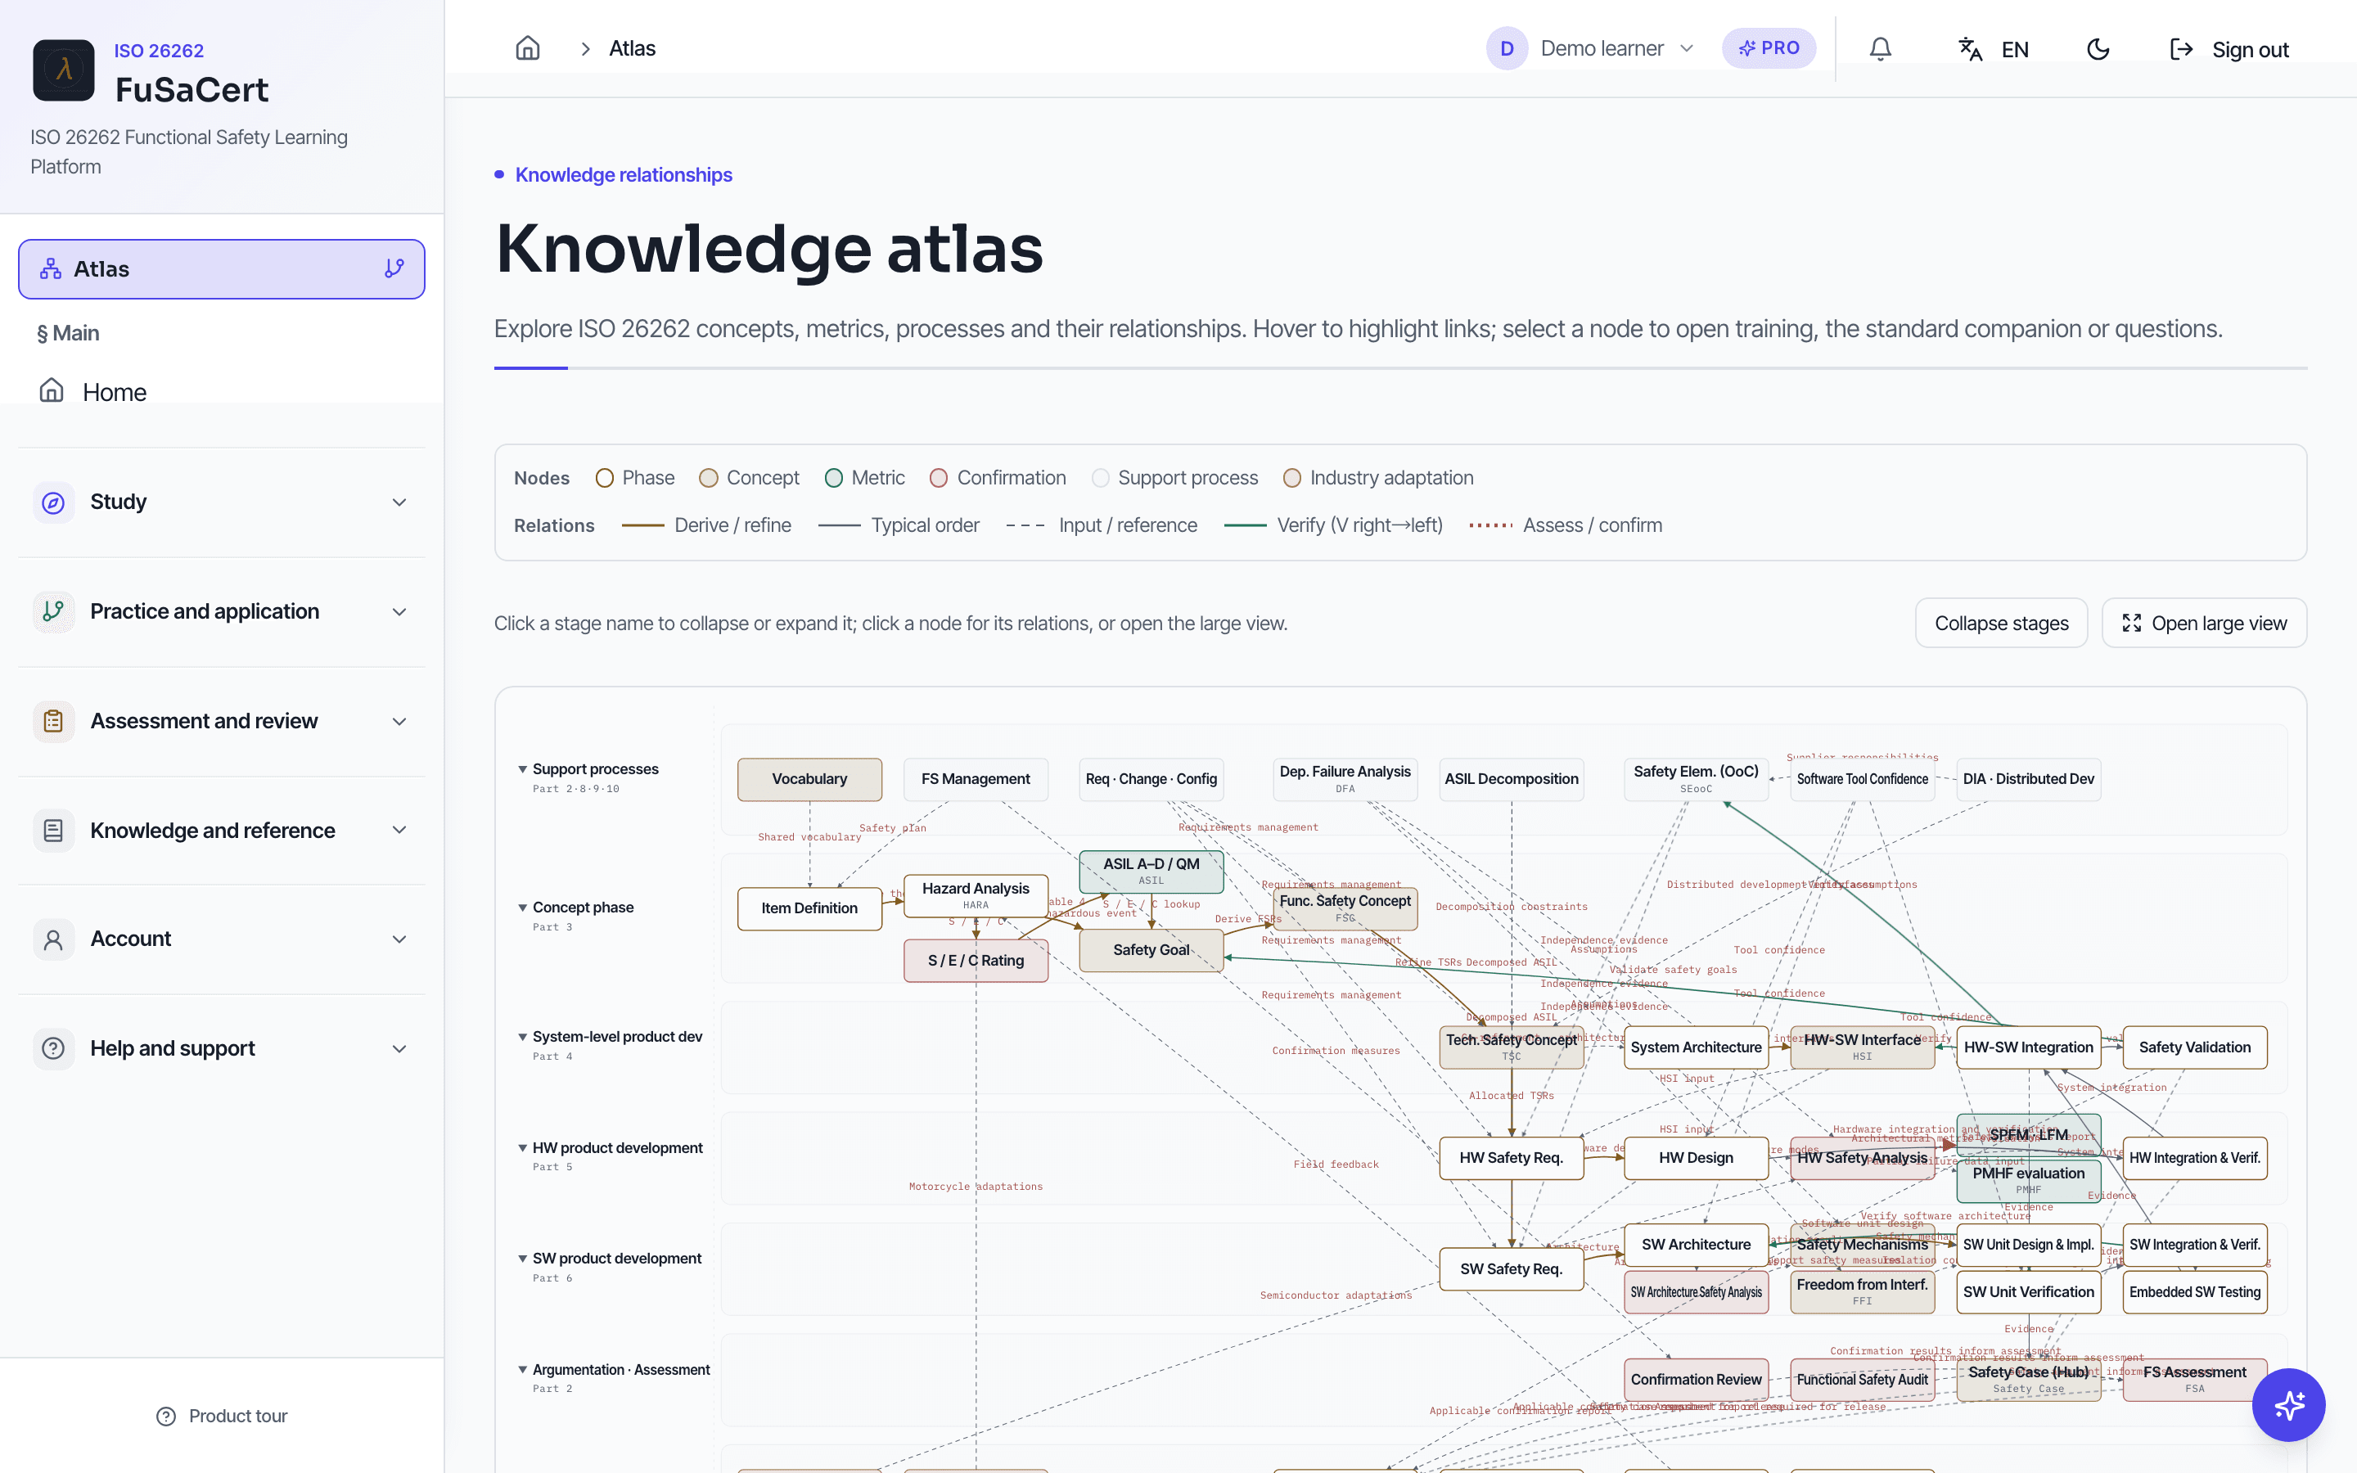The width and height of the screenshot is (2357, 1473).
Task: Open the home breadcrumb icon
Action: tap(528, 47)
